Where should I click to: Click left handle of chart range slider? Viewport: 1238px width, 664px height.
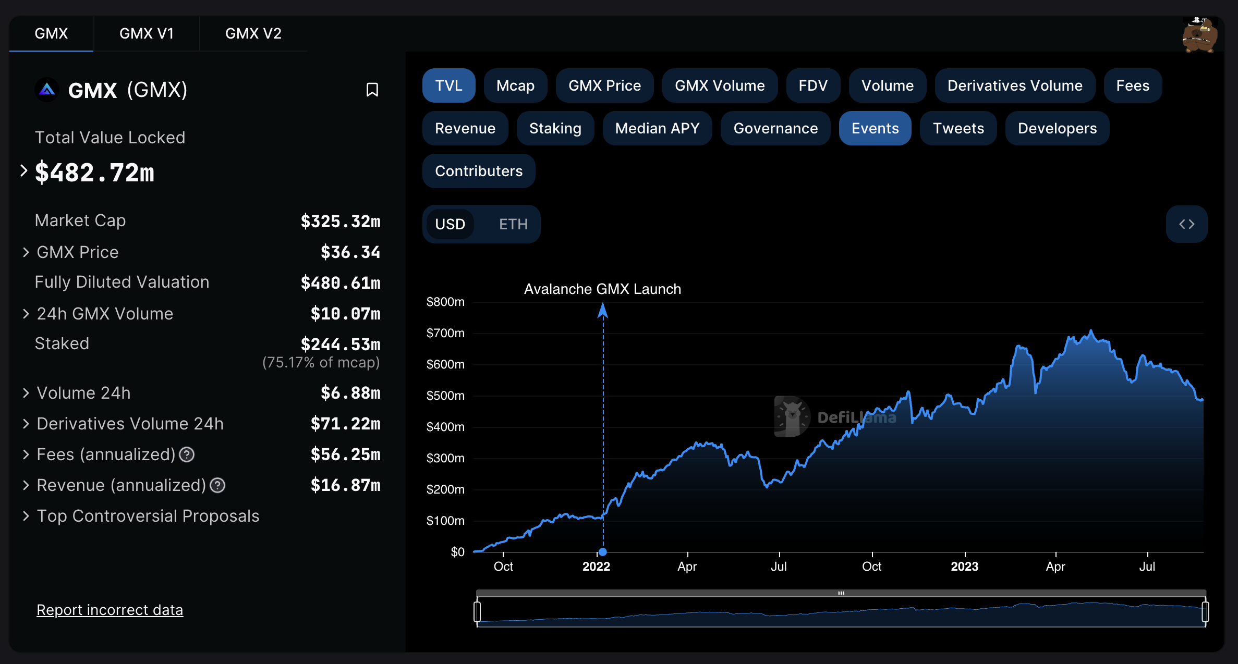pyautogui.click(x=477, y=611)
